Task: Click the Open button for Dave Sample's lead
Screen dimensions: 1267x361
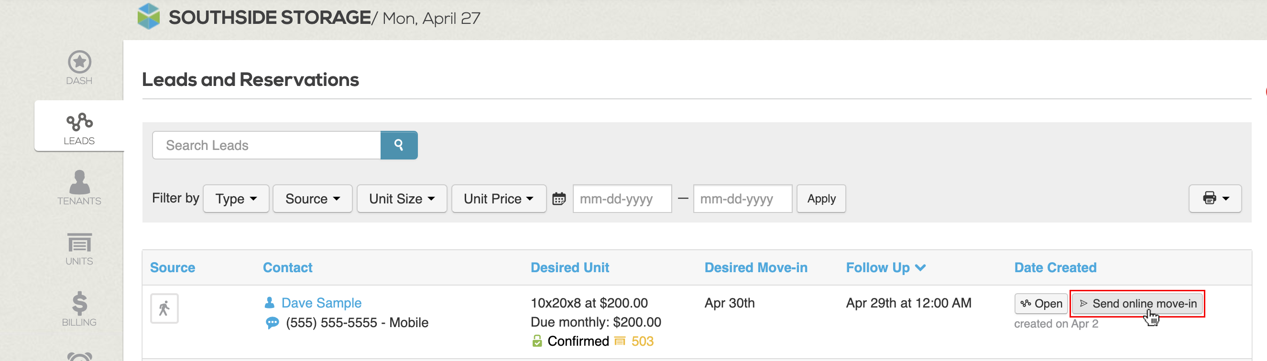Action: tap(1041, 304)
